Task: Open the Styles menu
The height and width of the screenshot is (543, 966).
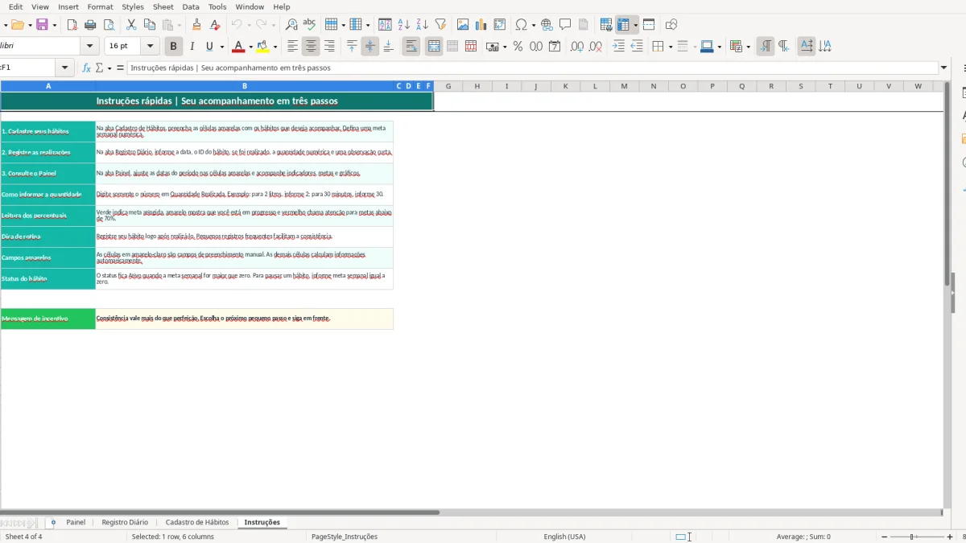Action: tap(133, 6)
